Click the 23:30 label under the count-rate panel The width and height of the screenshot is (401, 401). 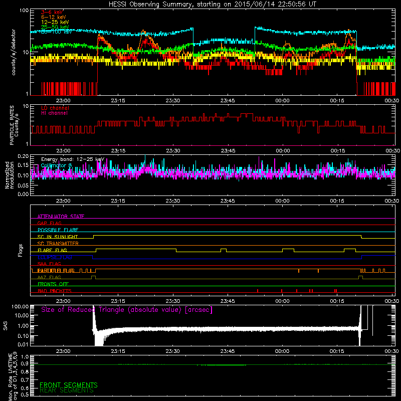[x=172, y=101]
